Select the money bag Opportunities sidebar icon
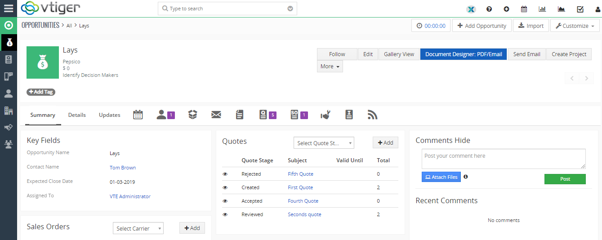 (x=9, y=43)
